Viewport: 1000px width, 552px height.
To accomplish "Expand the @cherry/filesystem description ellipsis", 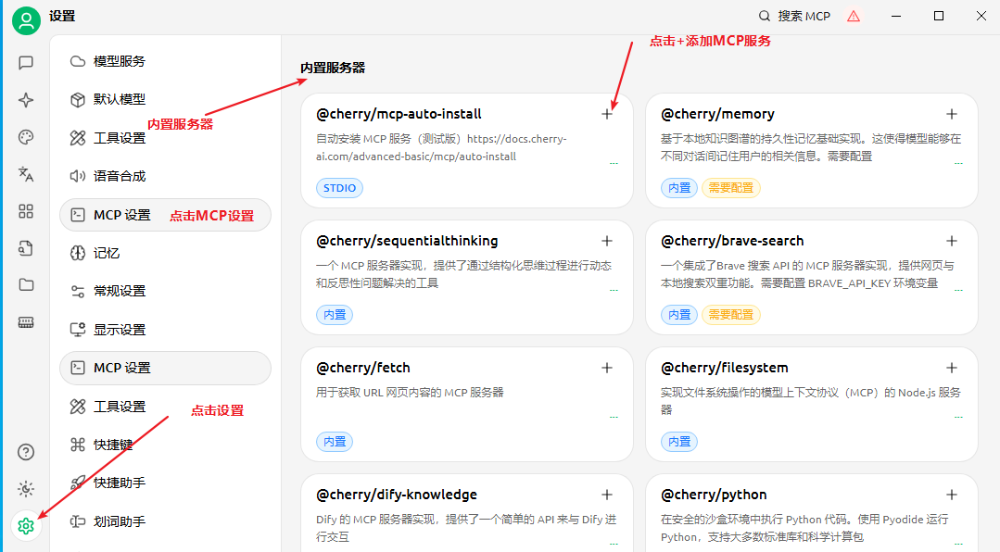I will pos(957,417).
